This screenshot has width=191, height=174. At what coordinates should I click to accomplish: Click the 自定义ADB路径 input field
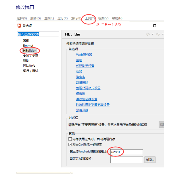point(127,160)
